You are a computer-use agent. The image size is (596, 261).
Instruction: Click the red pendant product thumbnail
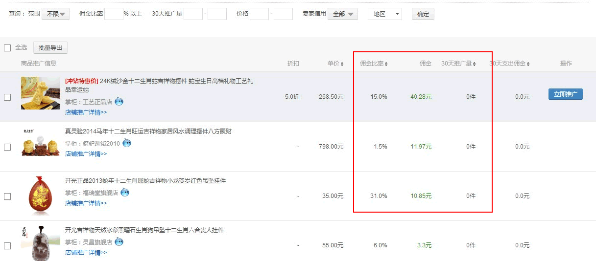[41, 196]
